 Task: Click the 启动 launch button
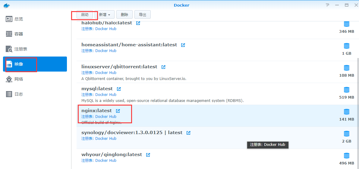point(85,15)
